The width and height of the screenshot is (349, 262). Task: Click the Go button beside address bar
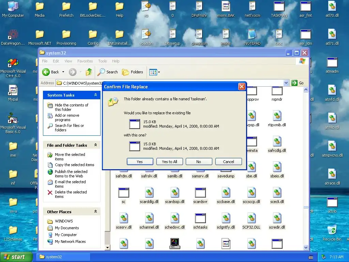[298, 83]
